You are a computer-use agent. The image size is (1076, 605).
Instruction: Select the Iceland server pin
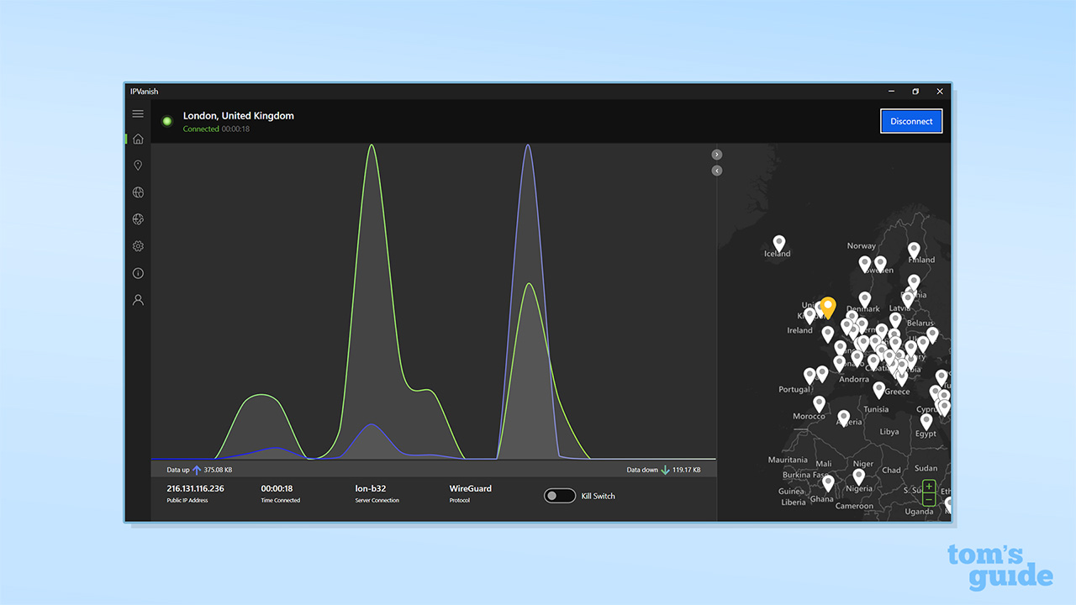click(x=778, y=242)
